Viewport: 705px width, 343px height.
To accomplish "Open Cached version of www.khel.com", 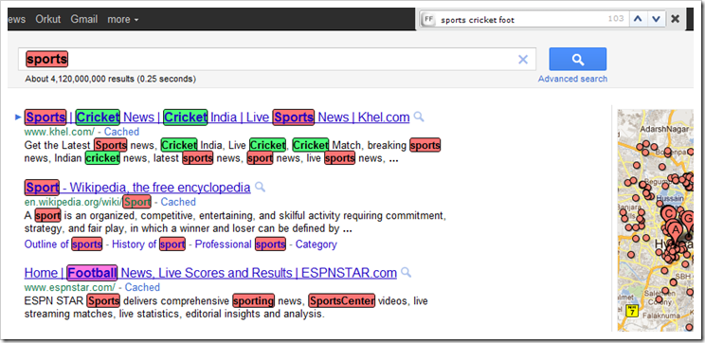I will tap(122, 132).
